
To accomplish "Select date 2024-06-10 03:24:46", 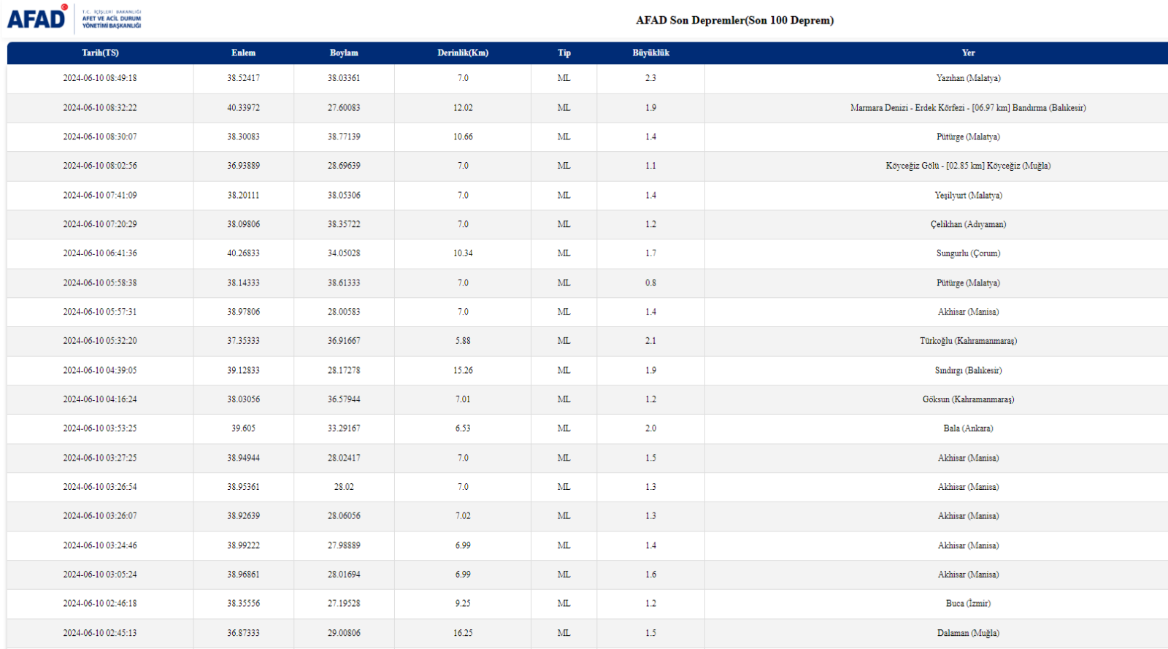I will (x=100, y=545).
